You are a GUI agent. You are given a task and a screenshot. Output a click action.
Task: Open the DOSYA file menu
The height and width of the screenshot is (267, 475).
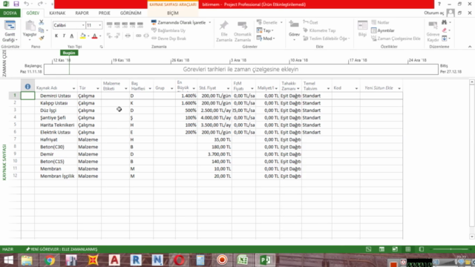tap(10, 13)
